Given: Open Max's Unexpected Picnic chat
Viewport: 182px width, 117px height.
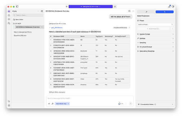Looking at the screenshot, I should [23, 32].
